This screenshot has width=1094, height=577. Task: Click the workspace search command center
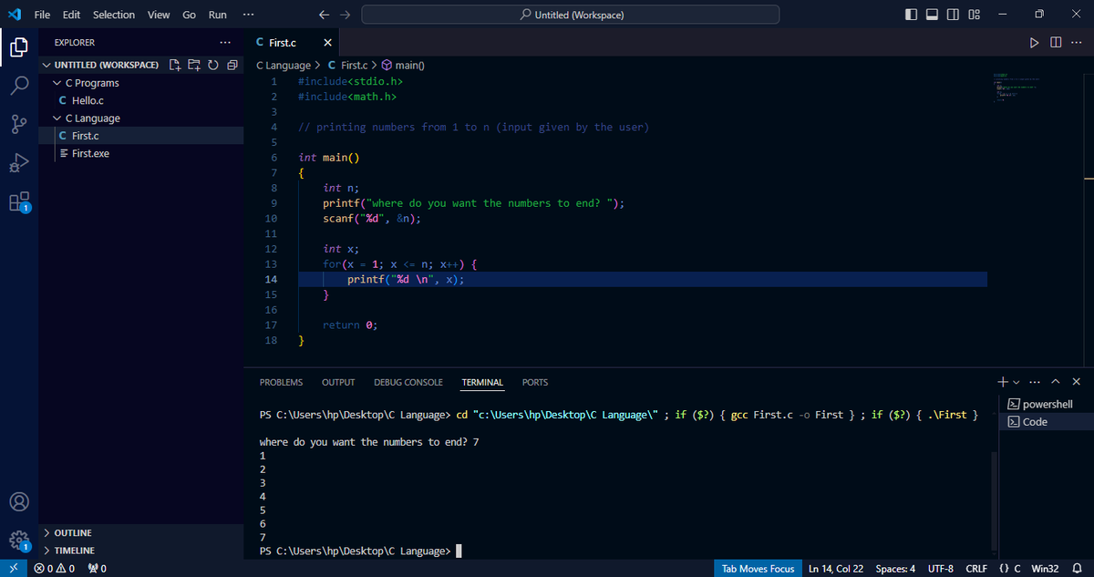click(x=571, y=15)
